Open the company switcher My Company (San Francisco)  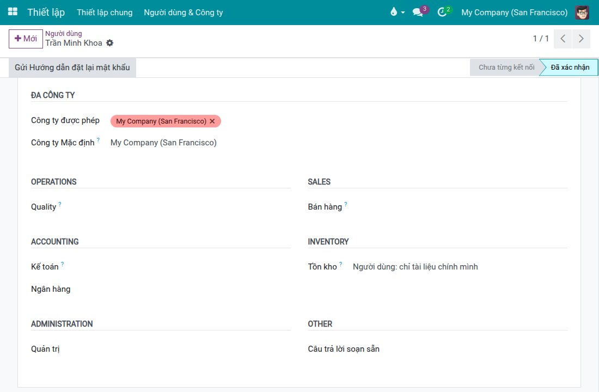(514, 12)
